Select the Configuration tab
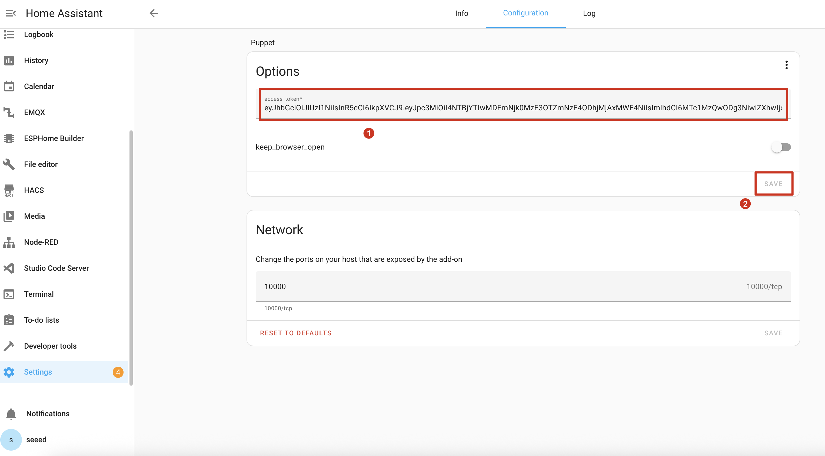 coord(525,13)
